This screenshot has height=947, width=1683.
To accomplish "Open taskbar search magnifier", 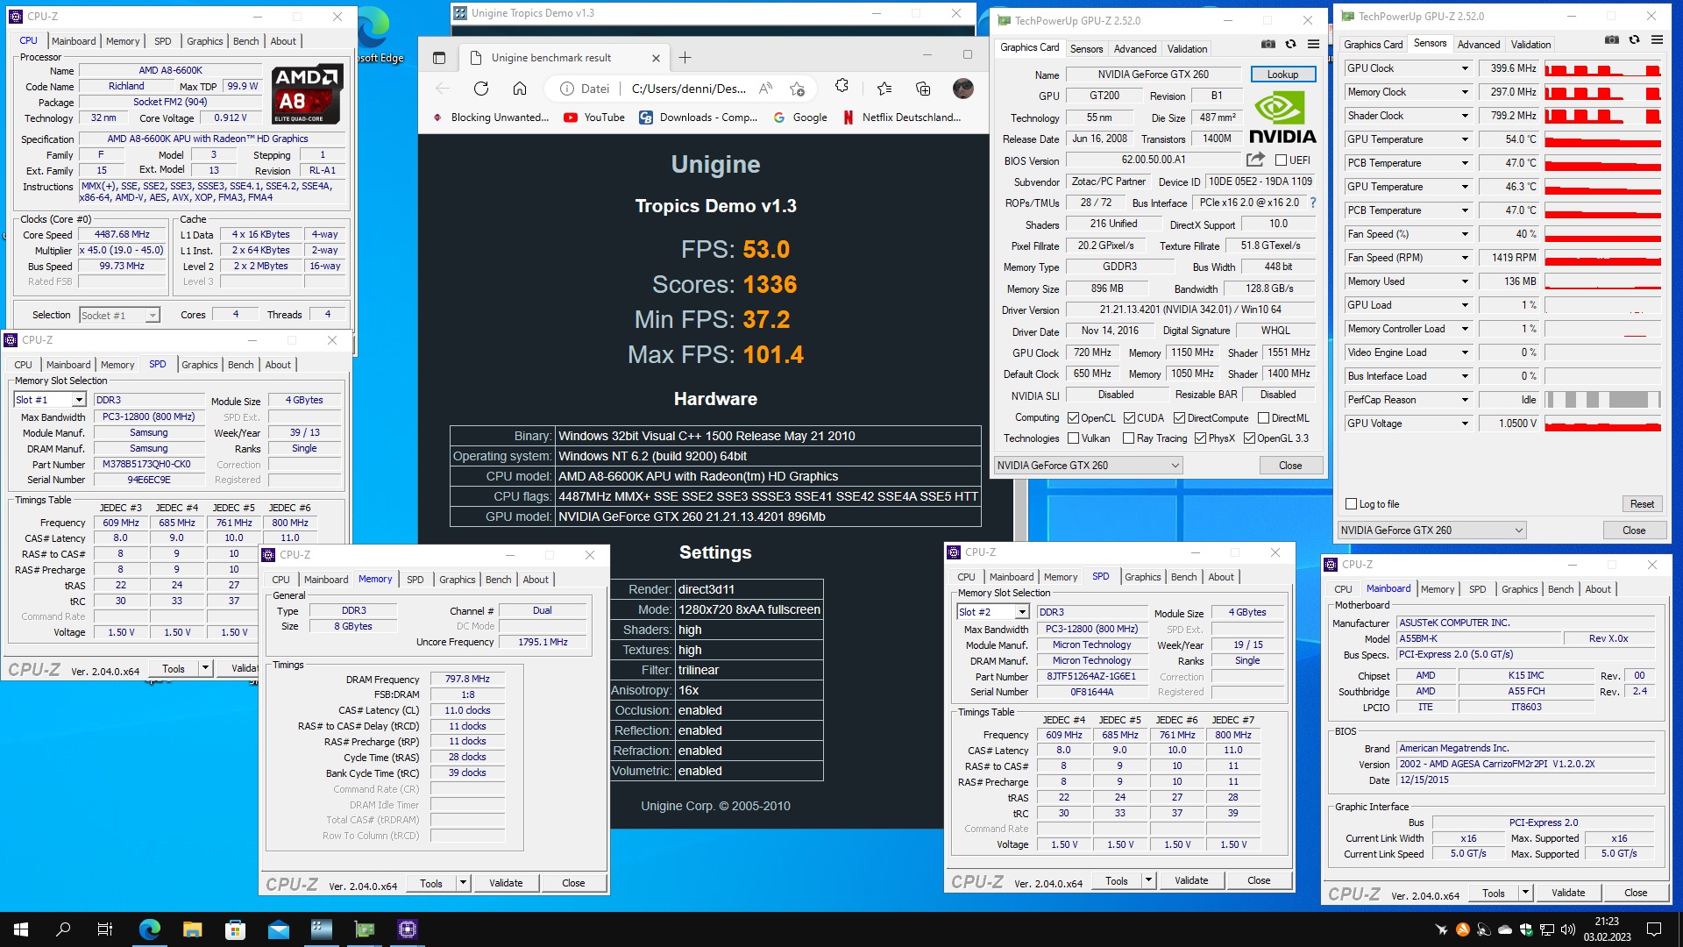I will (63, 929).
